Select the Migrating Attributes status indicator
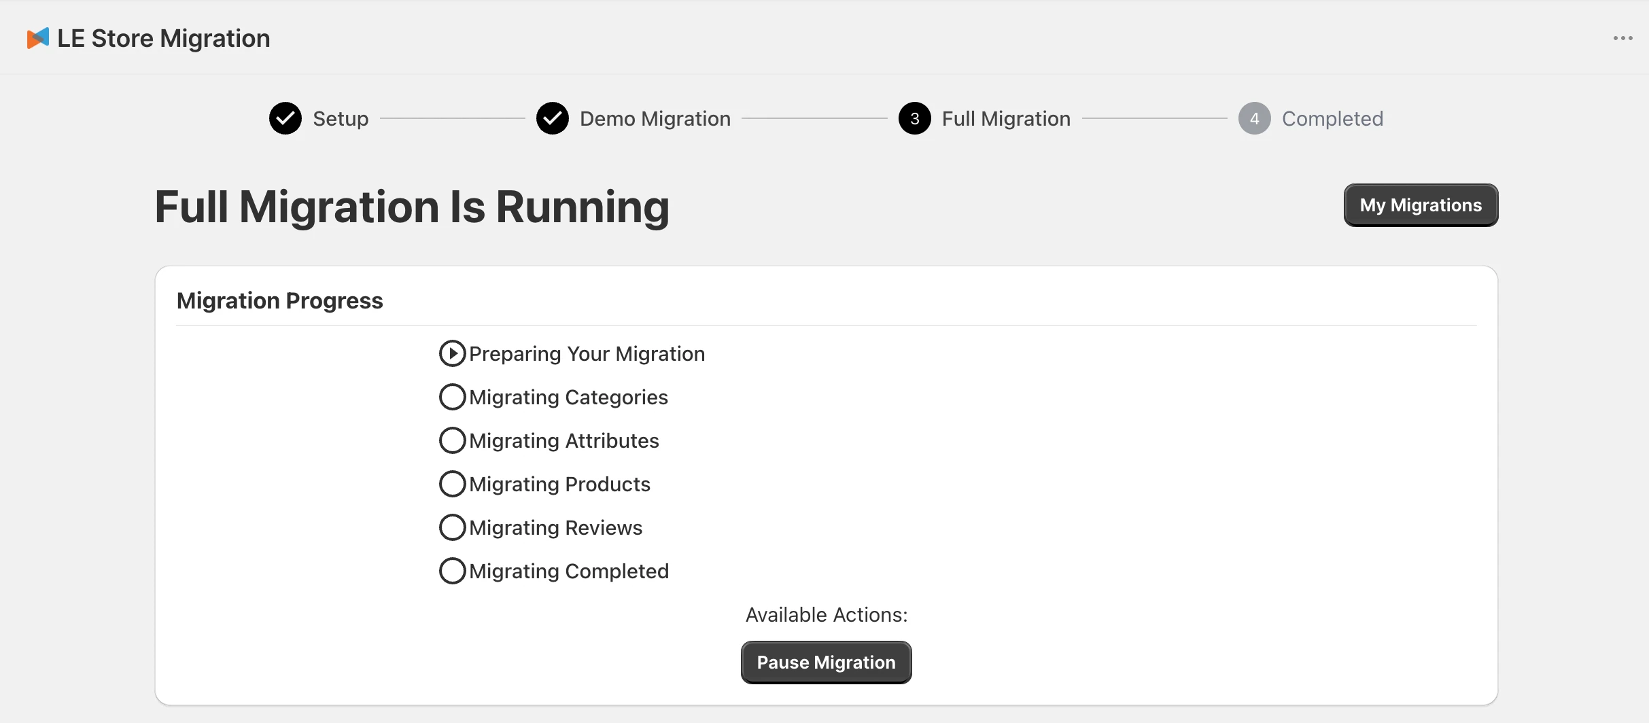The height and width of the screenshot is (723, 1649). click(x=452, y=440)
